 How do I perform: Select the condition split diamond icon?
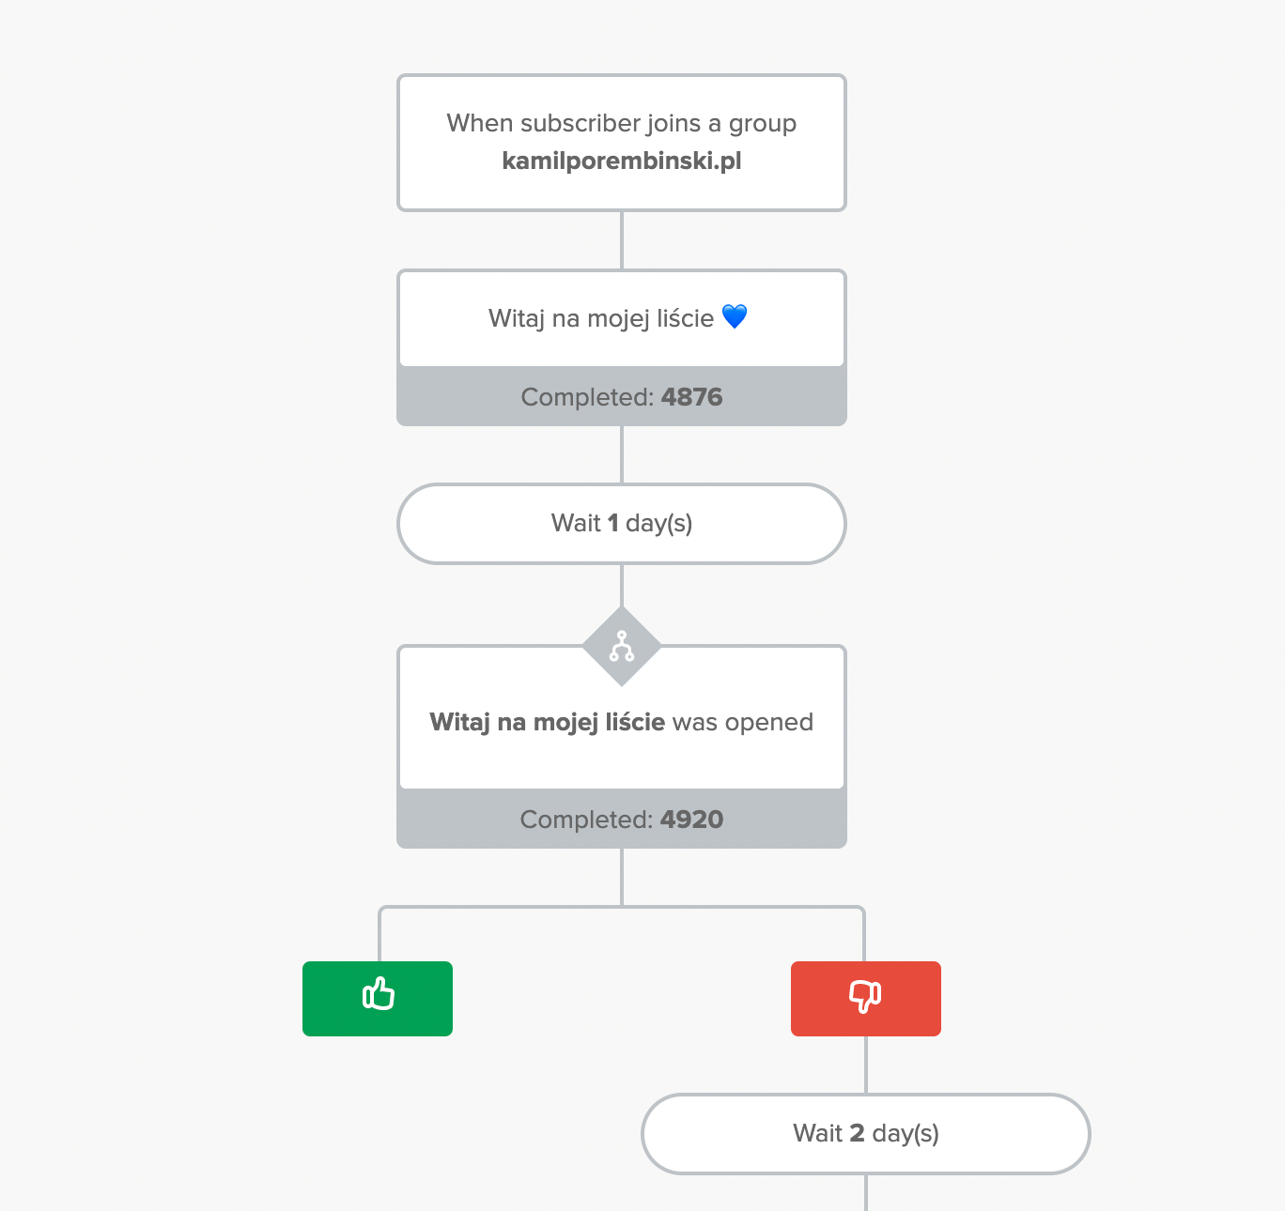point(622,646)
